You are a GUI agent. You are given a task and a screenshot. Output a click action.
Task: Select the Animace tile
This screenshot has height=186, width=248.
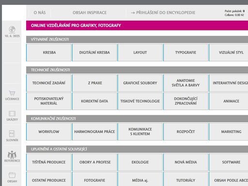pyautogui.click(x=228, y=101)
